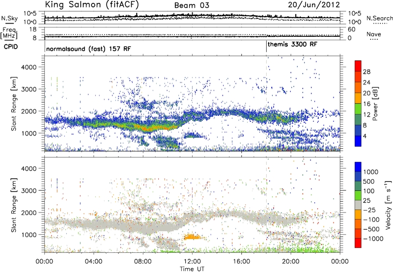Viewport: 393px width, 272px height.
Task: Click the CPID label
Action: click(11, 47)
